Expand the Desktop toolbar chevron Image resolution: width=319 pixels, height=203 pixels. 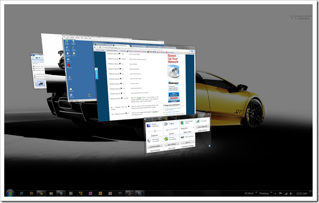(x=271, y=192)
